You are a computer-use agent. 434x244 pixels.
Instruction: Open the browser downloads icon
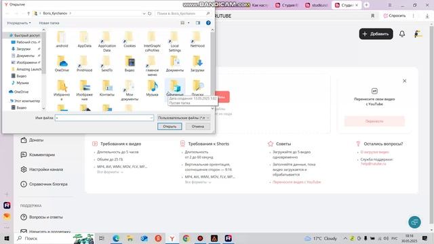tap(427, 16)
